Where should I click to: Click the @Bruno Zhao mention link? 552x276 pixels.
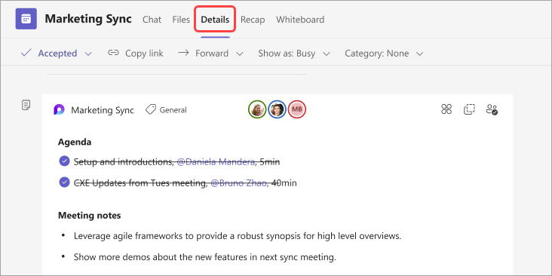pyautogui.click(x=238, y=183)
